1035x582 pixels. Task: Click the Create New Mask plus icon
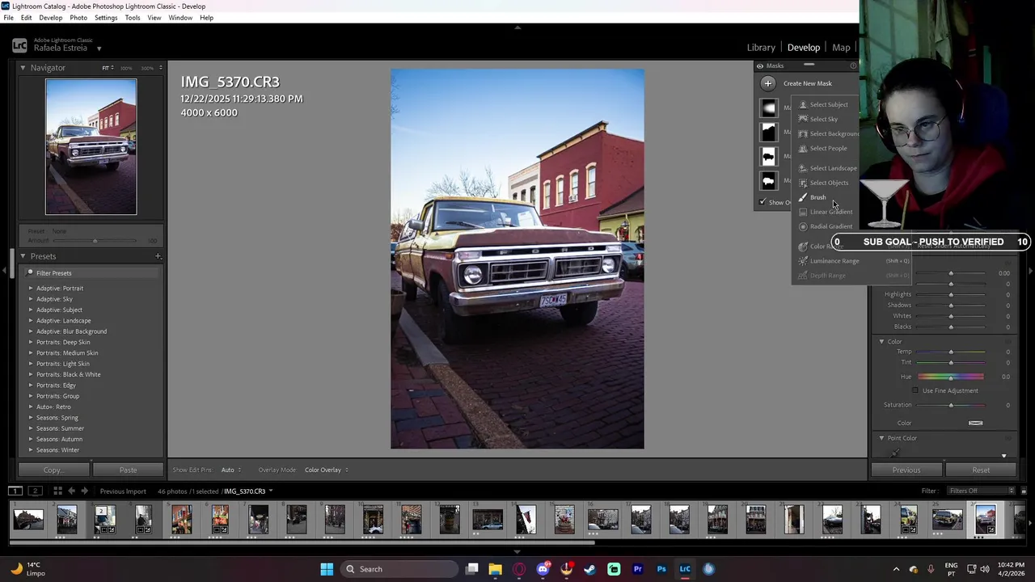point(768,83)
